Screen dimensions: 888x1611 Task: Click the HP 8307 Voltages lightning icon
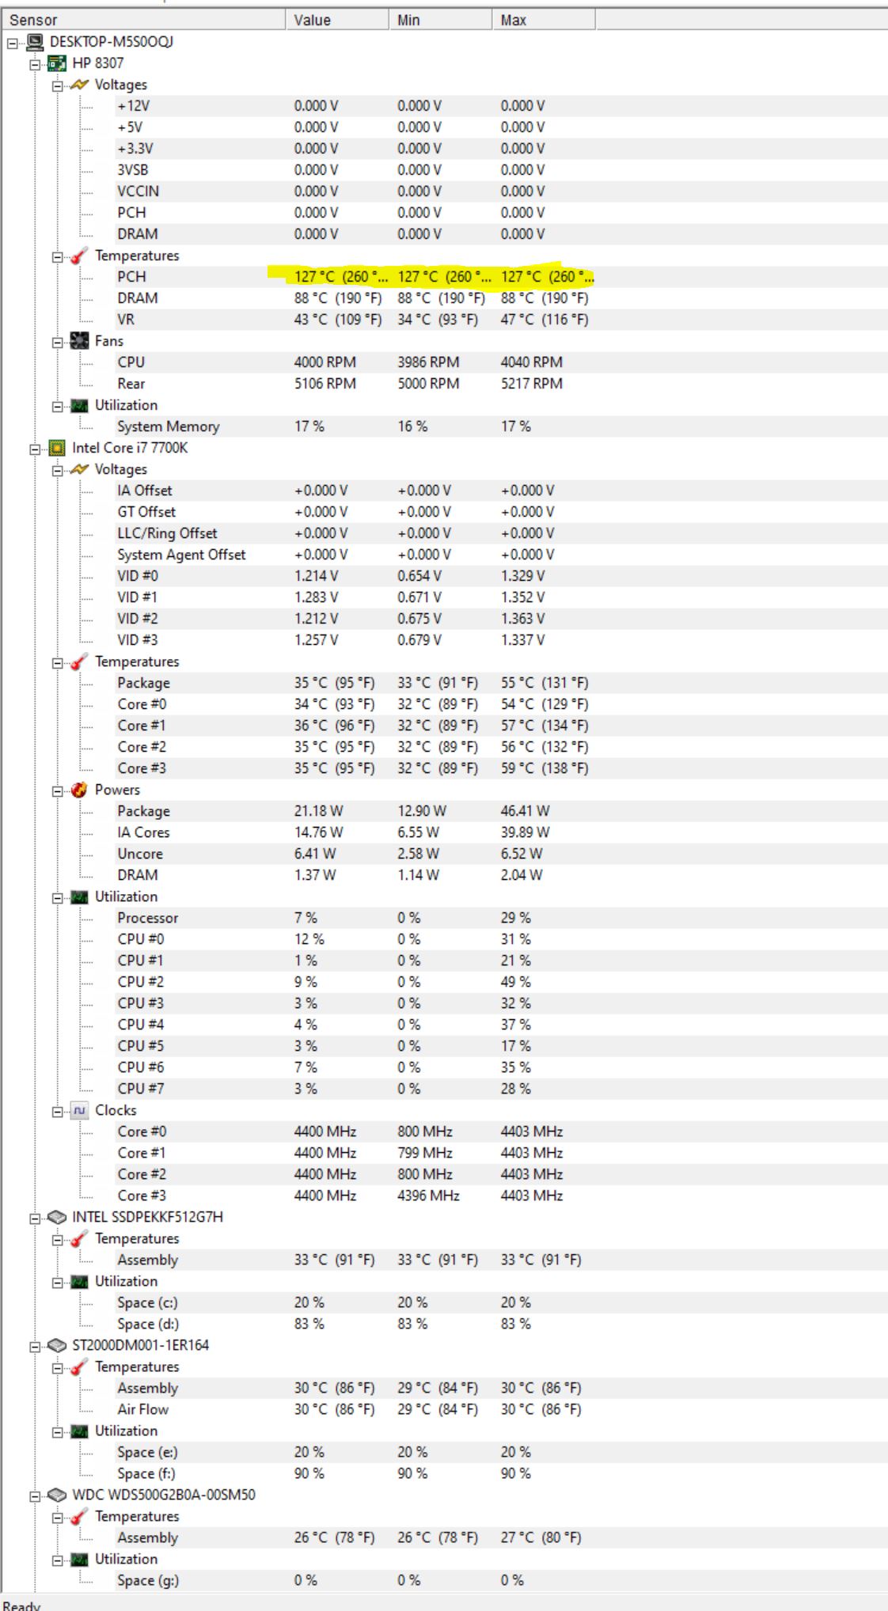(x=79, y=85)
